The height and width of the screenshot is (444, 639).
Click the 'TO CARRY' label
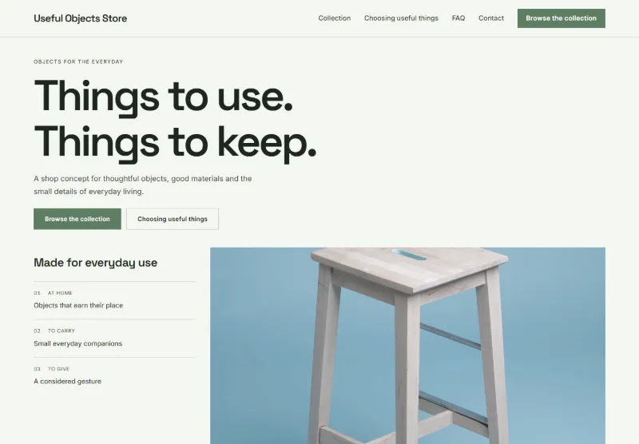[x=62, y=331]
